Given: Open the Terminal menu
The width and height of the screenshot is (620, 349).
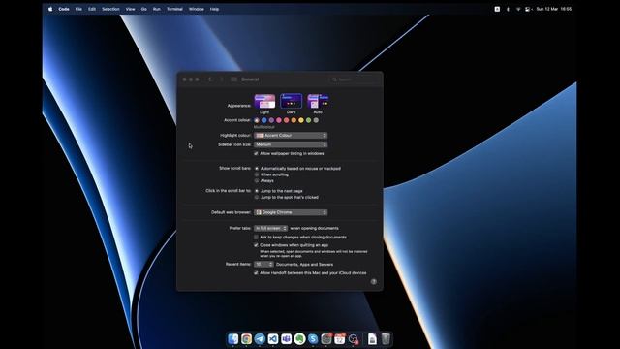Looking at the screenshot, I should (174, 9).
